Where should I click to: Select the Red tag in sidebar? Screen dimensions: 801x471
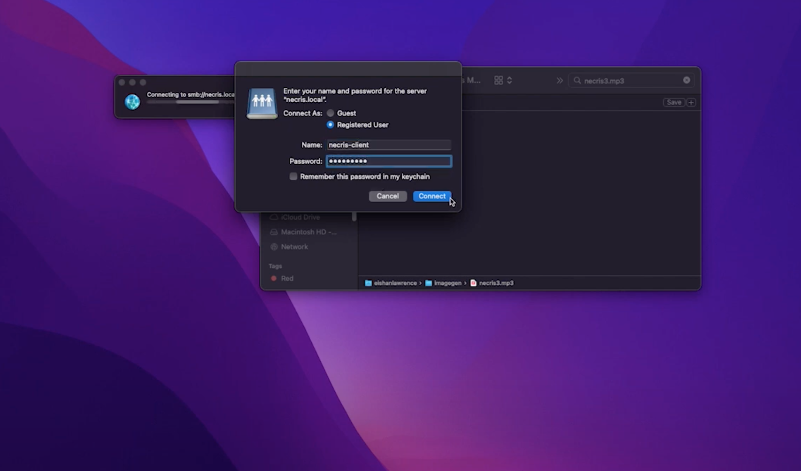287,279
